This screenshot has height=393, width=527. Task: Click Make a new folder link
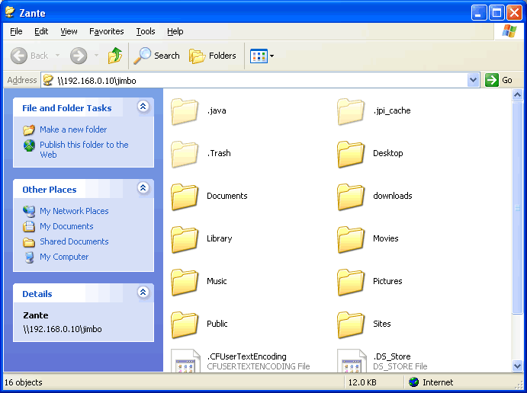[73, 129]
